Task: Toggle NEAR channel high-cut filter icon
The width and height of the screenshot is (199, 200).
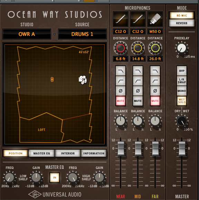Action: [x=121, y=71]
